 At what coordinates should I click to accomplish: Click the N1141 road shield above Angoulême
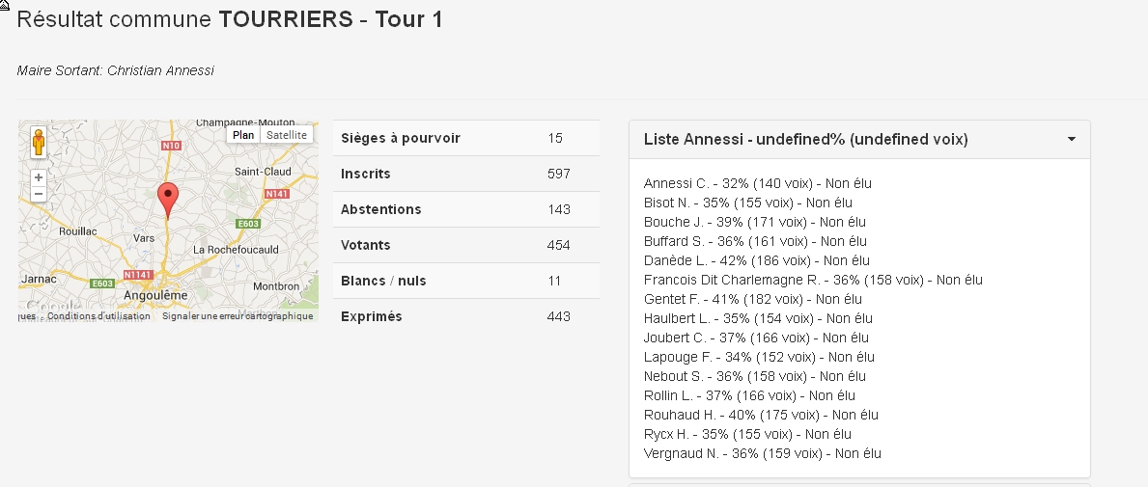pyautogui.click(x=138, y=275)
